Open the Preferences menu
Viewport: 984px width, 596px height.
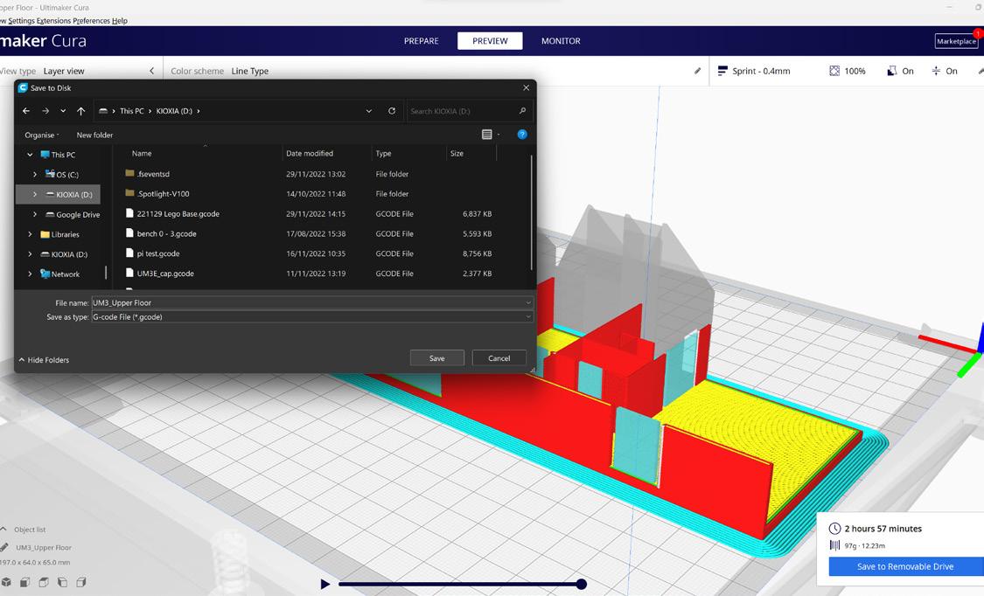click(x=91, y=21)
